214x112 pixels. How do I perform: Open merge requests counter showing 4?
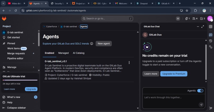click(195, 19)
